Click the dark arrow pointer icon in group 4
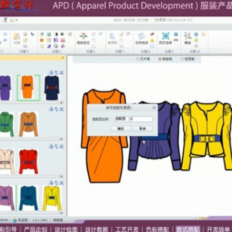The width and height of the screenshot is (232, 232). [x=32, y=34]
